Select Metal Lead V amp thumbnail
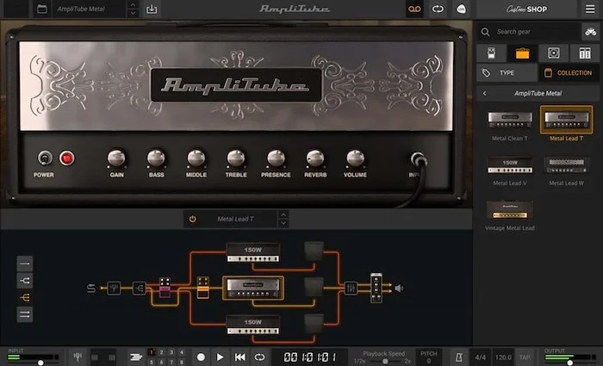603x366 pixels. (x=510, y=165)
